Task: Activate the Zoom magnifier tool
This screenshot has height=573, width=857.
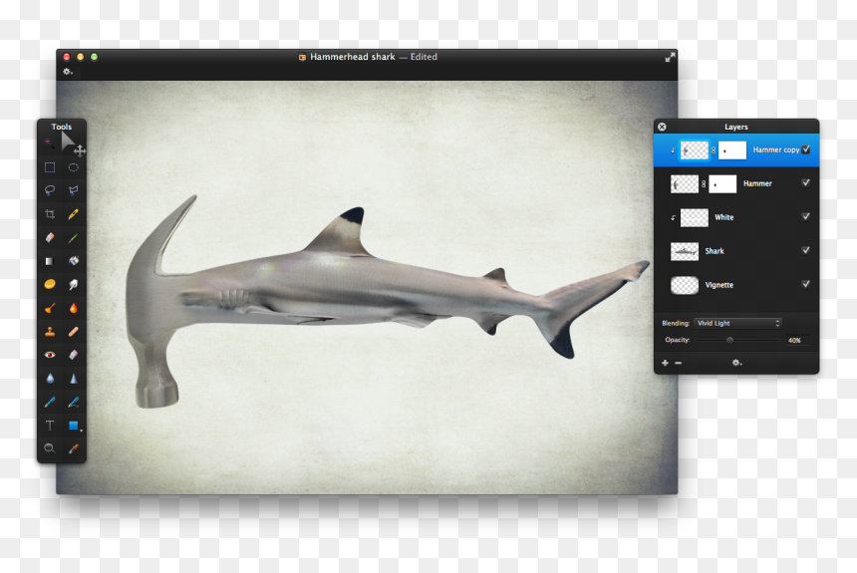Action: click(50, 448)
